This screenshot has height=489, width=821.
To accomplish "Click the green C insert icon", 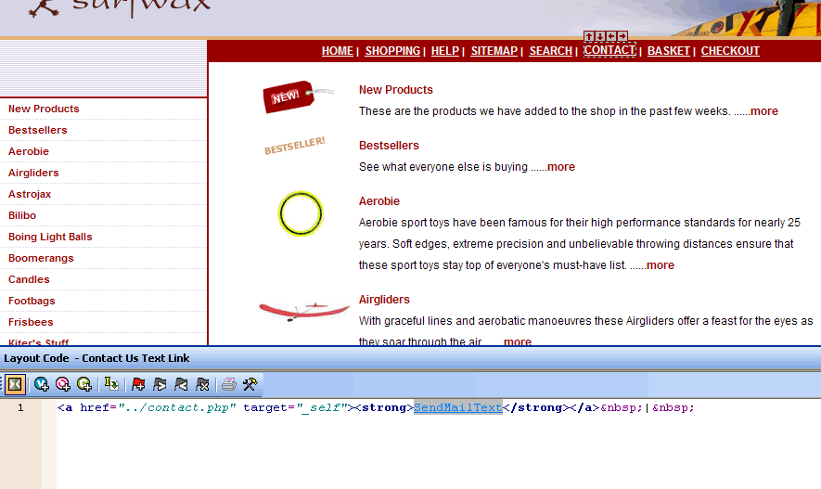I will click(x=84, y=384).
